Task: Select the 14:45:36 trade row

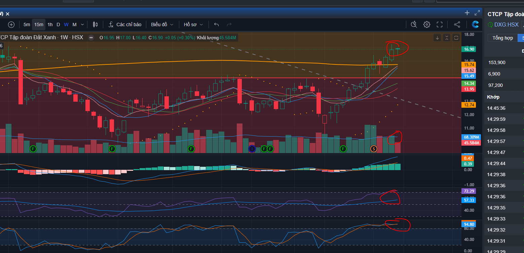Action: point(504,108)
